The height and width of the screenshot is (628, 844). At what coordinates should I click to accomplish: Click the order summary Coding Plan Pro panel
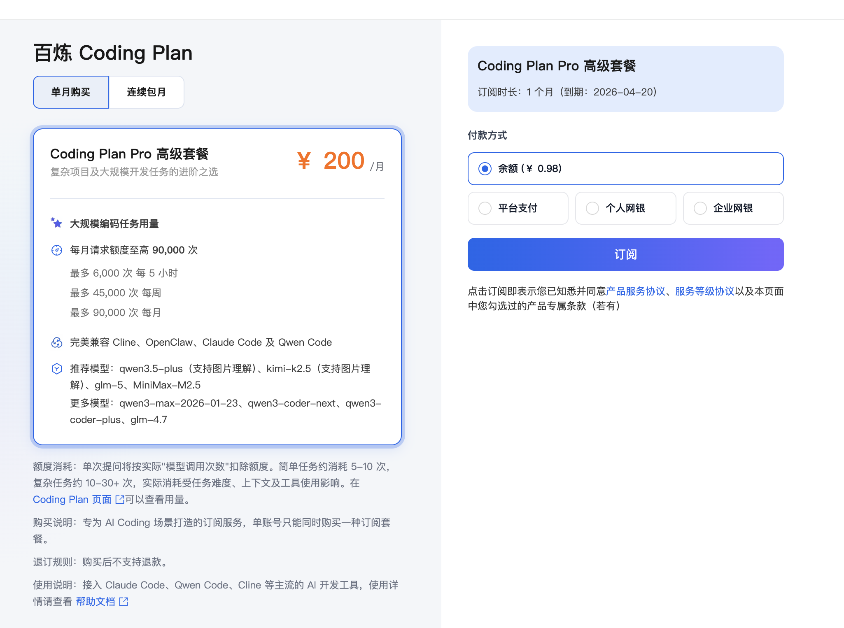click(x=625, y=79)
